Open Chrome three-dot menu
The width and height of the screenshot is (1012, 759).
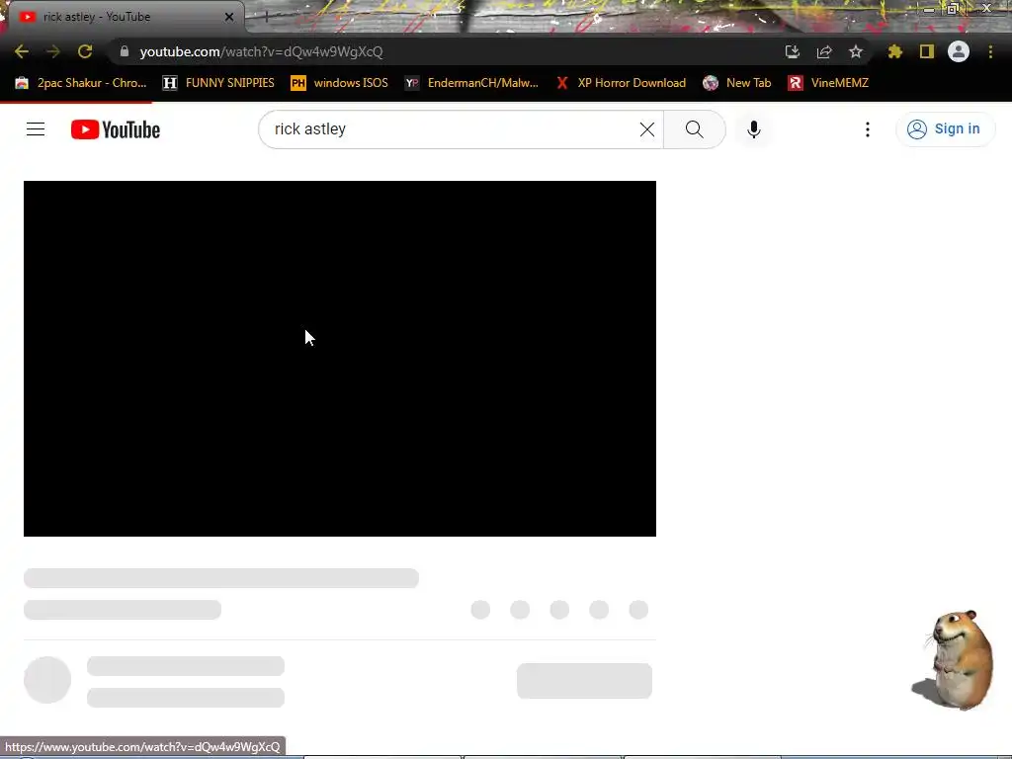pos(990,51)
